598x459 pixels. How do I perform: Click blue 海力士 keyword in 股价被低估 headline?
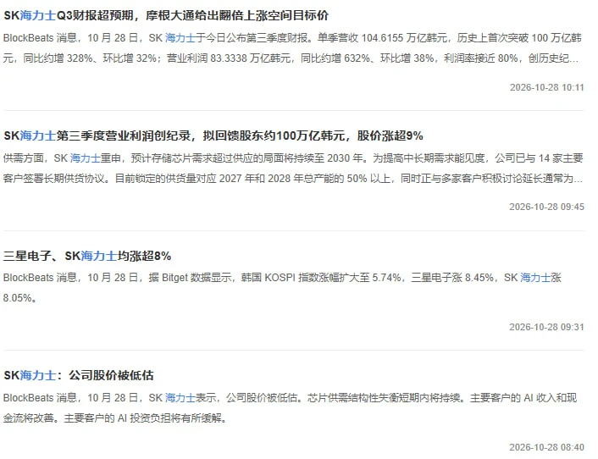click(38, 375)
